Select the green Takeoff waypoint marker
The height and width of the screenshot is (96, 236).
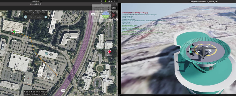pos(14,32)
